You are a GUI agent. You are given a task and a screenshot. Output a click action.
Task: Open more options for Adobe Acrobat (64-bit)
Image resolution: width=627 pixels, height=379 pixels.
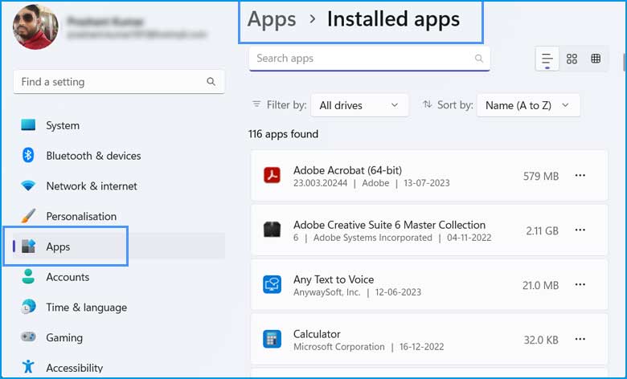(x=580, y=176)
